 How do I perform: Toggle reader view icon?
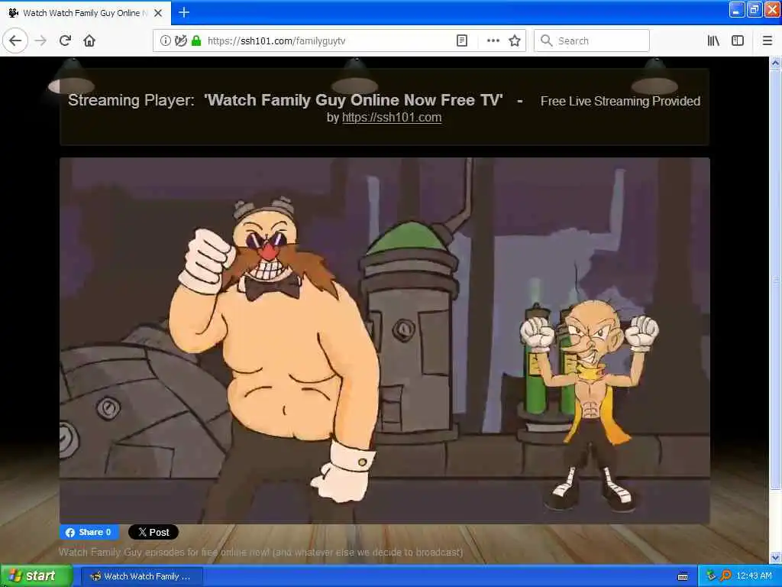(x=462, y=41)
